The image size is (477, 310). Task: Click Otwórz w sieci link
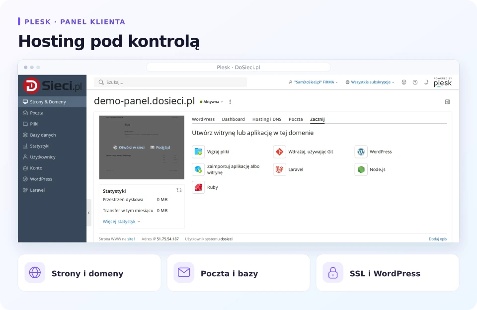click(129, 147)
